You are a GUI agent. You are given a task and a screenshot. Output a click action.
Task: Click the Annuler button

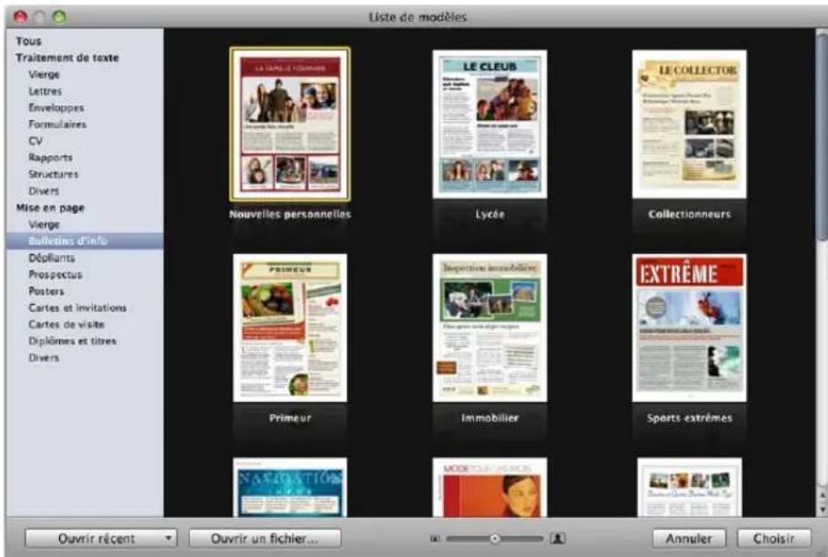689,539
